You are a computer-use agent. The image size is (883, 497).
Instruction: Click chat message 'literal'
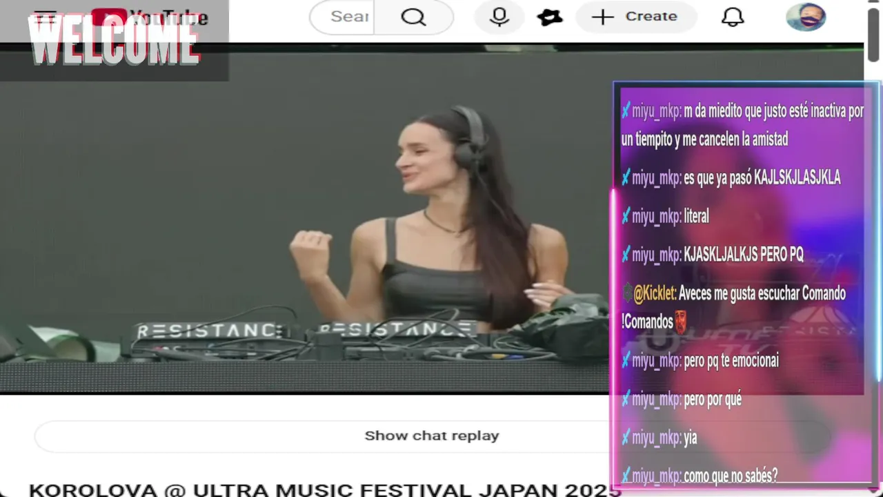tap(696, 217)
